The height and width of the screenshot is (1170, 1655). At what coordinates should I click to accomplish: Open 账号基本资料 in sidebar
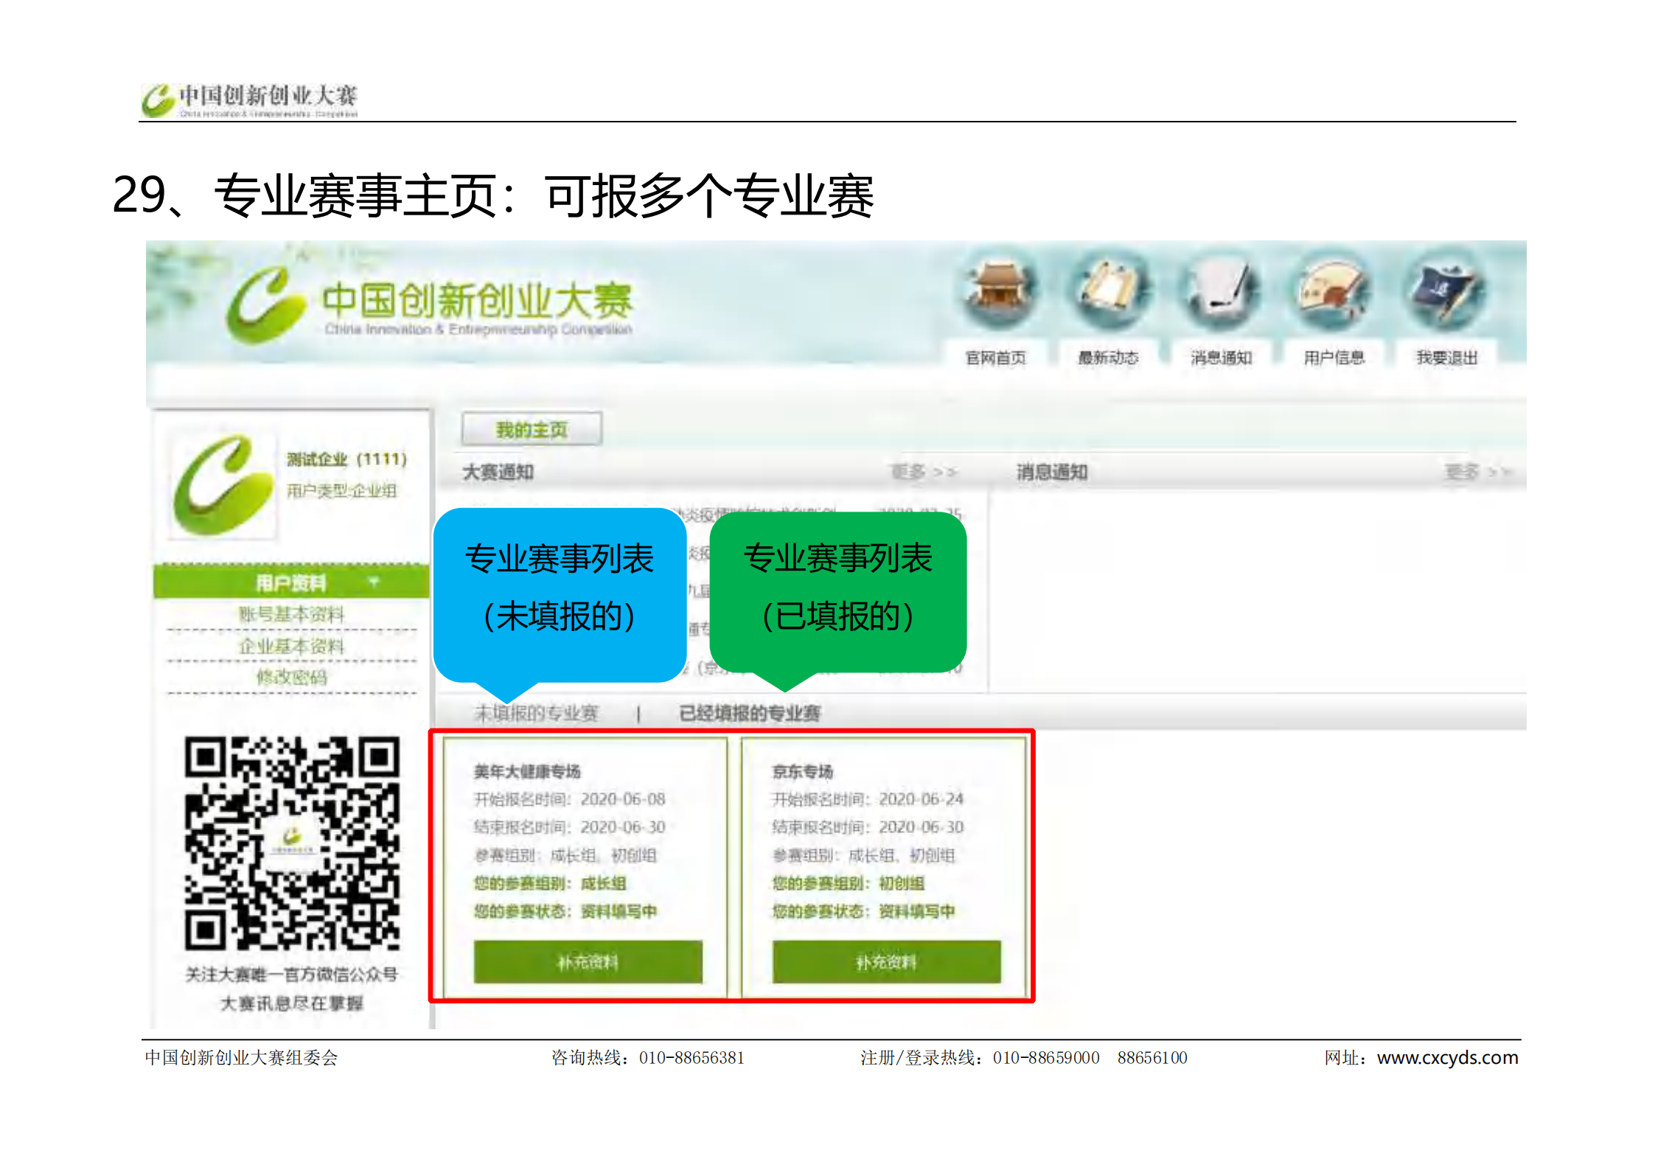coord(291,614)
